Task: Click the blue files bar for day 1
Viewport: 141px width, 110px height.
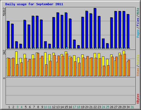Action: [x=9, y=35]
